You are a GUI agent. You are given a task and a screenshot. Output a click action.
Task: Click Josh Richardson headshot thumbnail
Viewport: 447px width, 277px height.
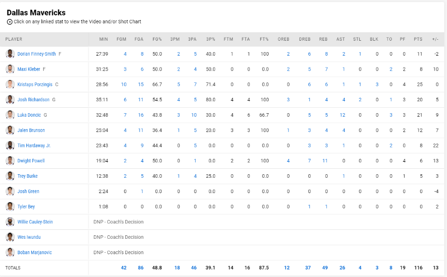click(10, 99)
